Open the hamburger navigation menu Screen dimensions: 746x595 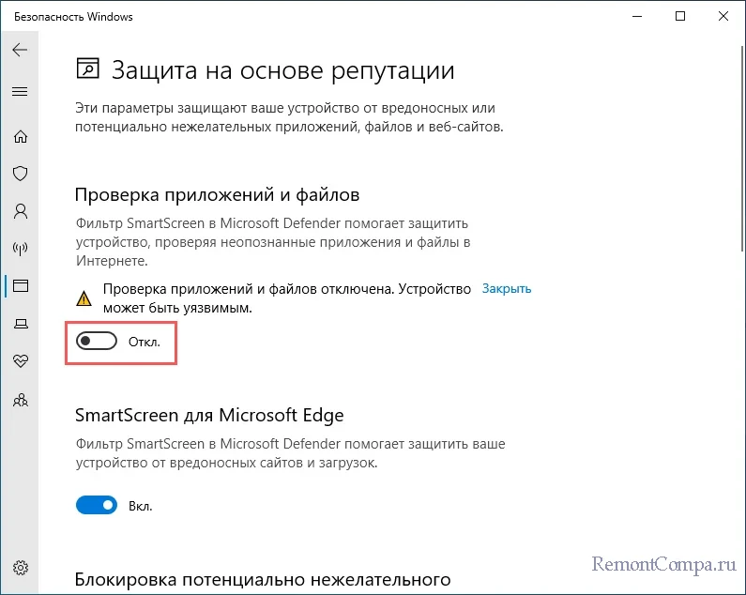(x=20, y=91)
